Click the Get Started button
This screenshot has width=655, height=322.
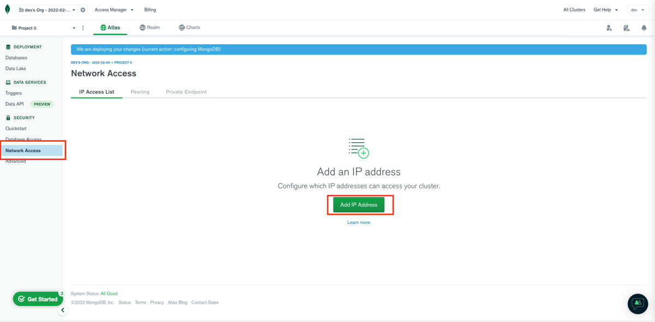(38, 299)
